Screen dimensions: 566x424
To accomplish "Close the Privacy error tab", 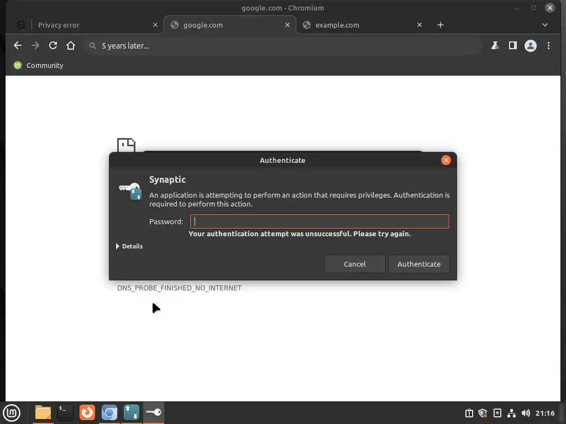I will tap(155, 25).
